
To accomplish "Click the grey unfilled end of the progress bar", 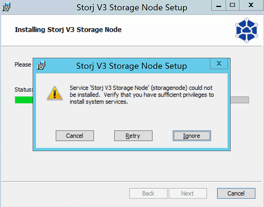I will tap(240, 100).
